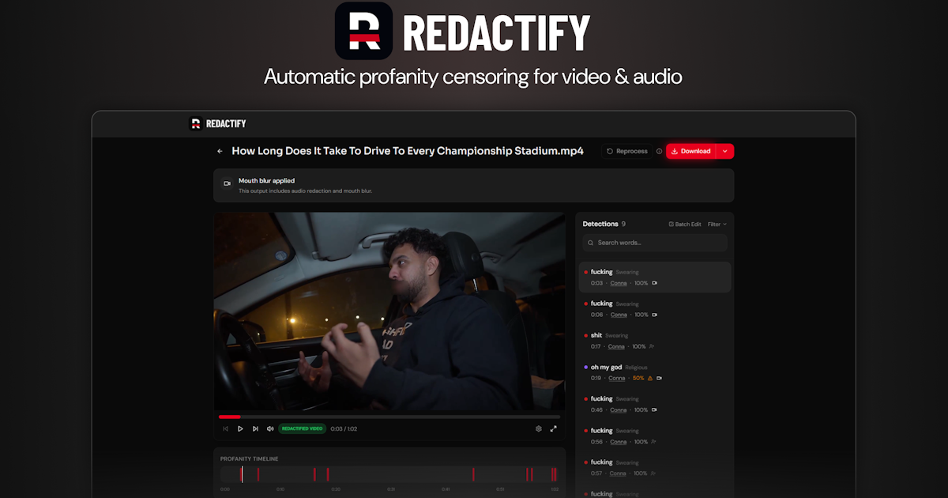Click the camera icon on the 0:19 row
The width and height of the screenshot is (948, 498).
pyautogui.click(x=659, y=378)
